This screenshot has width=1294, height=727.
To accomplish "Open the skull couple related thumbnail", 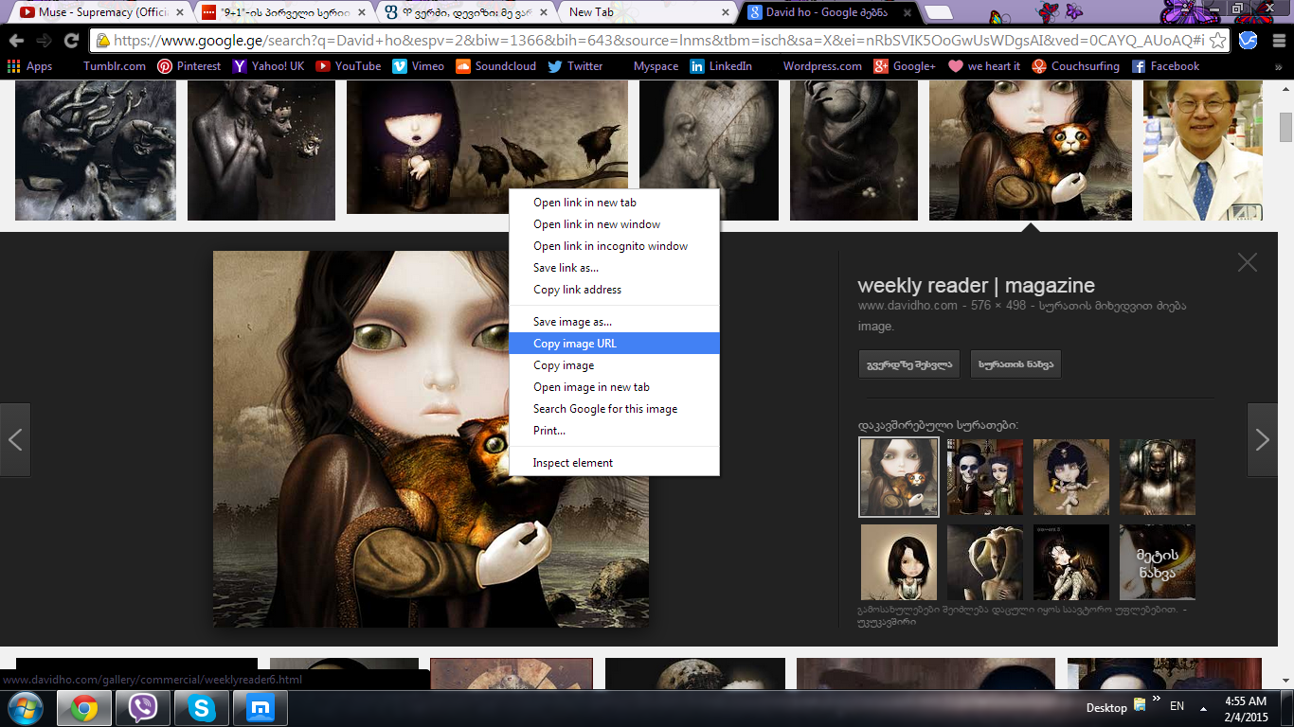I will tap(985, 477).
